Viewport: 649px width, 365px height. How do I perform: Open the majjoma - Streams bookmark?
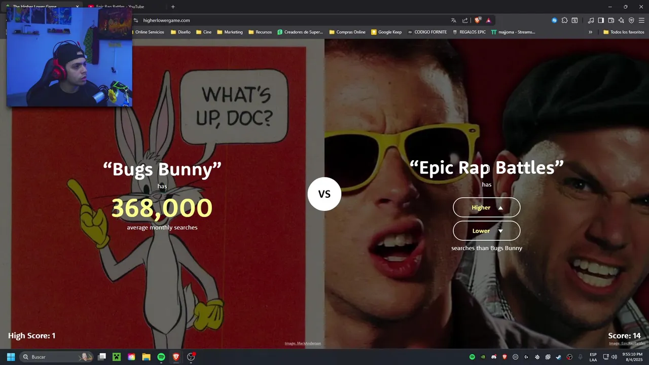point(513,32)
